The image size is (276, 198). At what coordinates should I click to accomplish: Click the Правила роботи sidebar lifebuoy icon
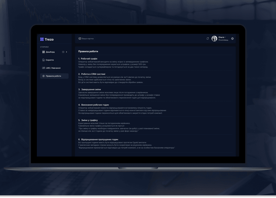pos(43,76)
